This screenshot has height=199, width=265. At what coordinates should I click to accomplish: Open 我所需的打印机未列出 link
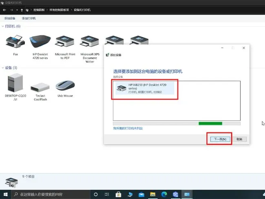pyautogui.click(x=128, y=128)
